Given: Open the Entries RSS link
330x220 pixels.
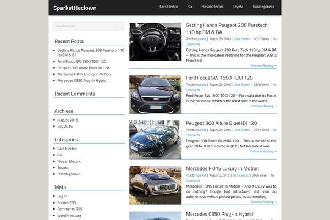Looking at the screenshot, I should click(x=67, y=202).
